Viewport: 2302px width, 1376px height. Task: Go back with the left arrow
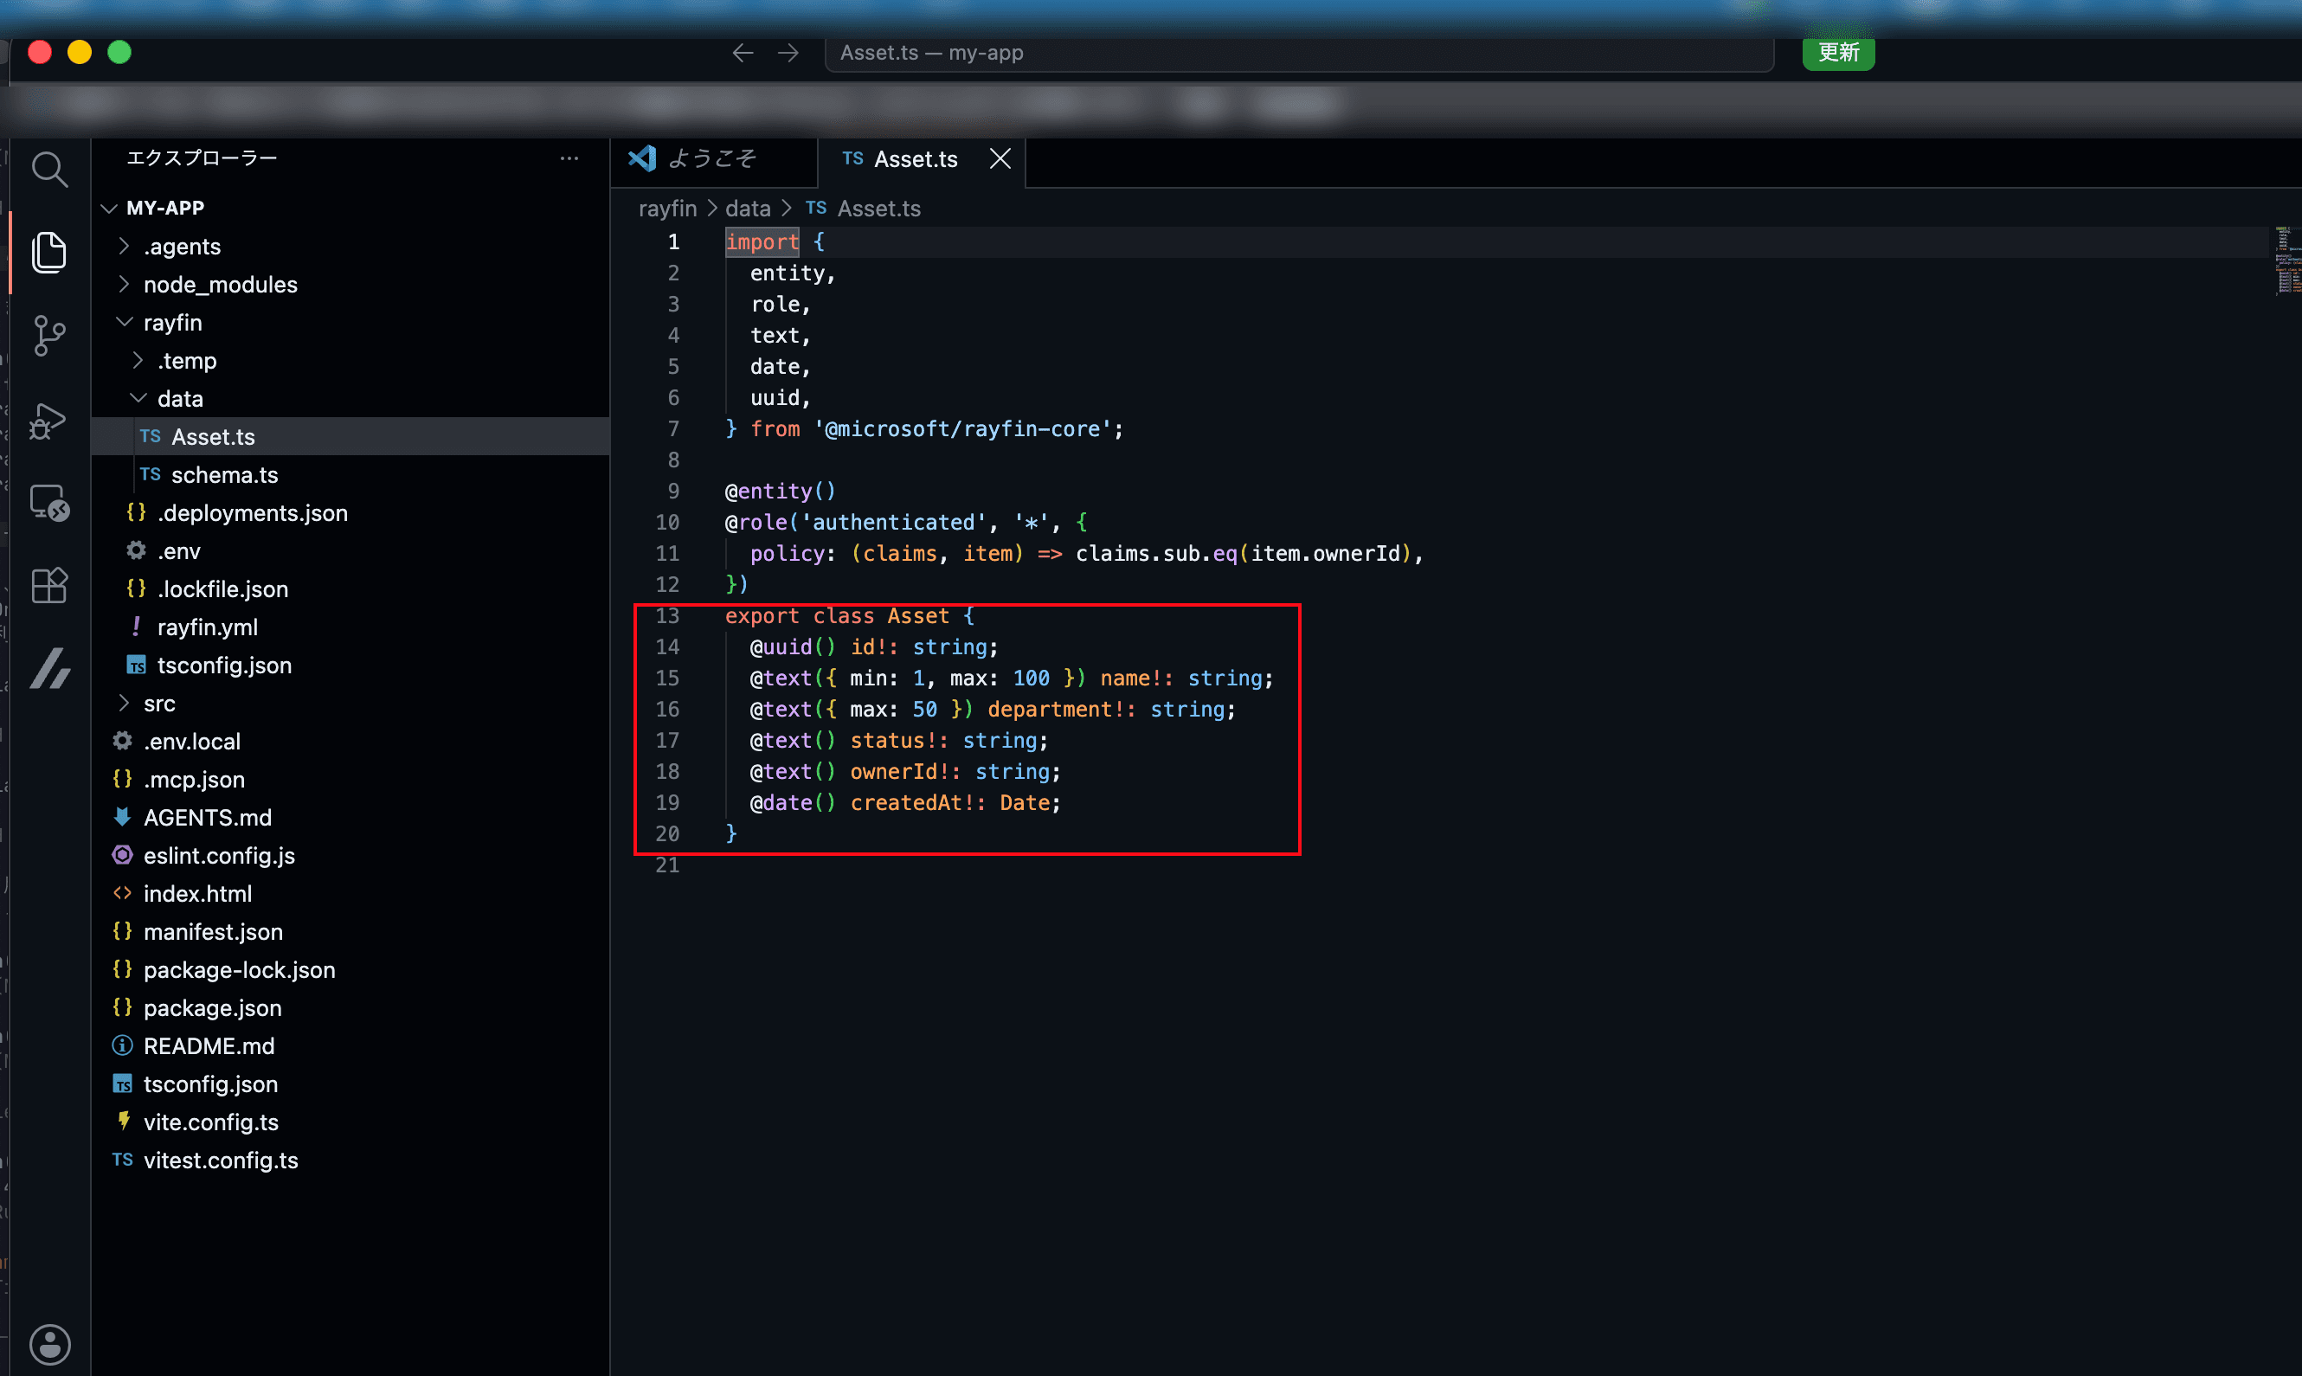[x=743, y=53]
